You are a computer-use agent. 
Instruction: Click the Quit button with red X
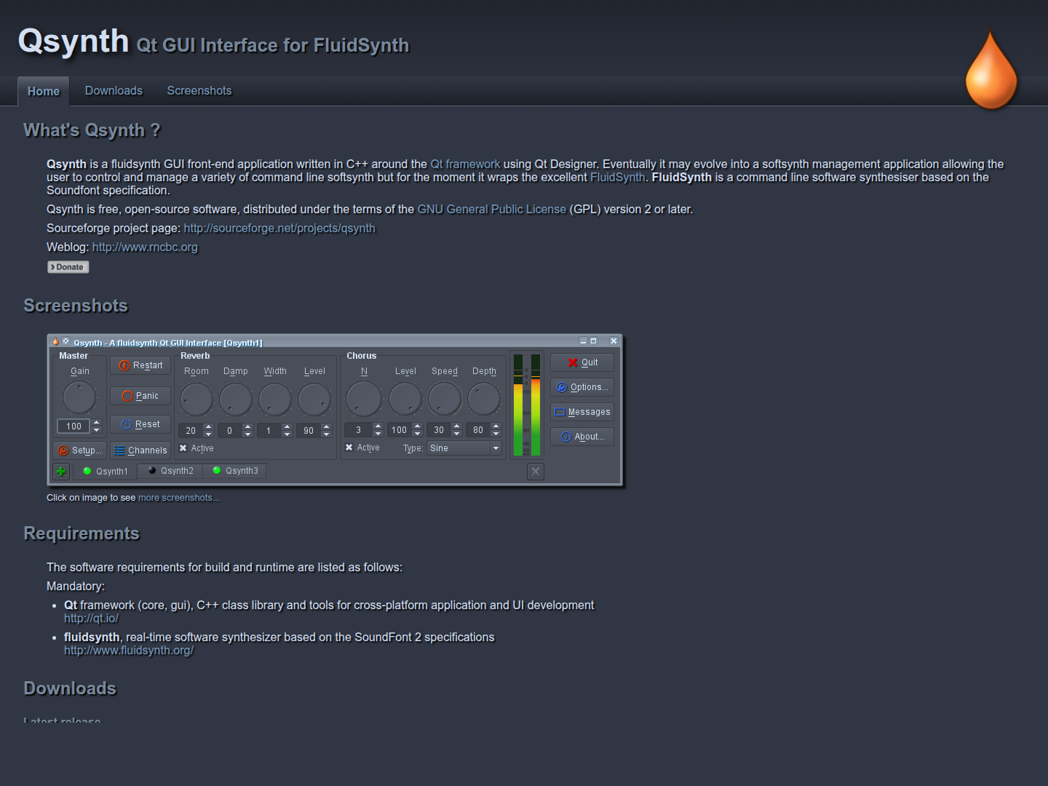click(582, 362)
